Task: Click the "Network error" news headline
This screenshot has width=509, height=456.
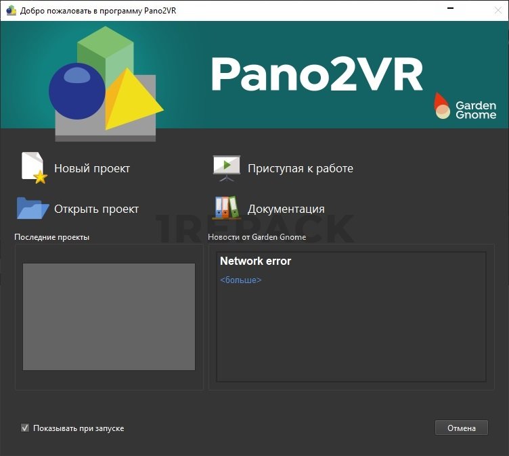Action: pyautogui.click(x=255, y=261)
